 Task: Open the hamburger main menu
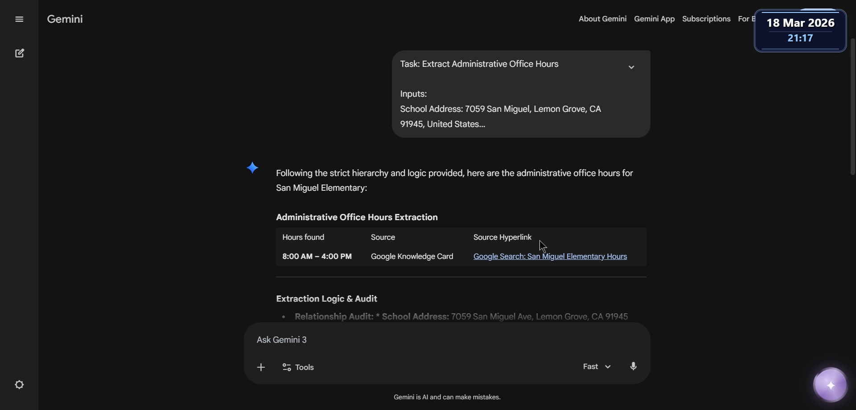(x=19, y=19)
